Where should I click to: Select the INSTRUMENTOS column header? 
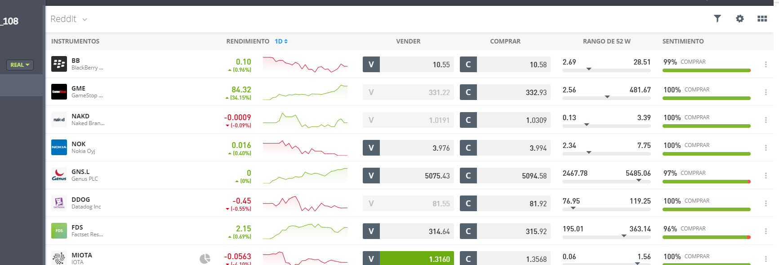coord(75,41)
